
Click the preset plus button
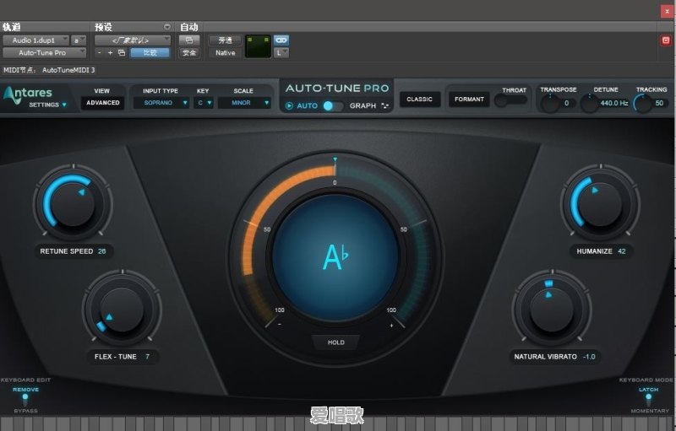pyautogui.click(x=111, y=52)
